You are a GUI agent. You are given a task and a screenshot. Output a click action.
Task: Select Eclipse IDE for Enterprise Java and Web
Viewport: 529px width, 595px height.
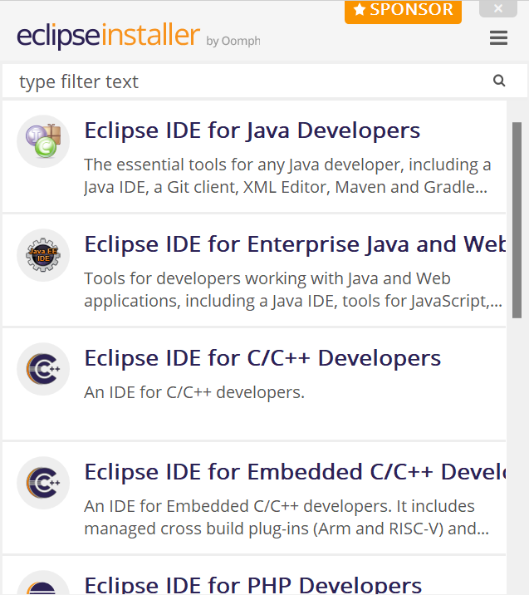pos(295,244)
